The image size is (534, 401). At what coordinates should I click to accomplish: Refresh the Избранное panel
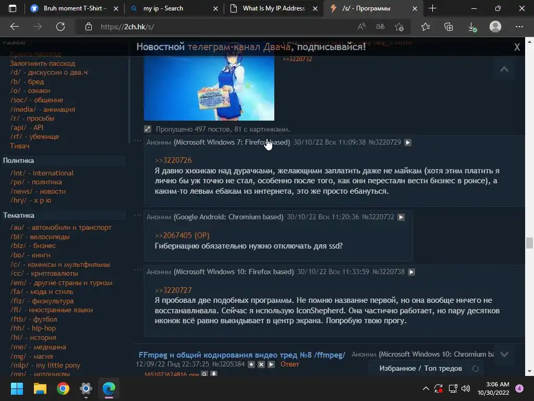tap(476, 369)
